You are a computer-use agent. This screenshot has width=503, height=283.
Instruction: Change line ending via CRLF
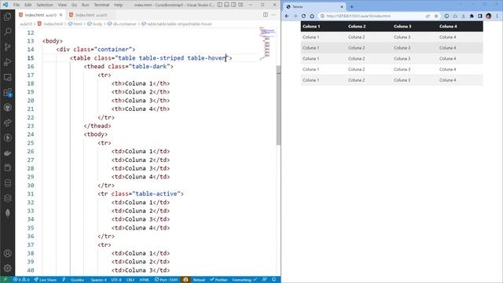(130, 280)
